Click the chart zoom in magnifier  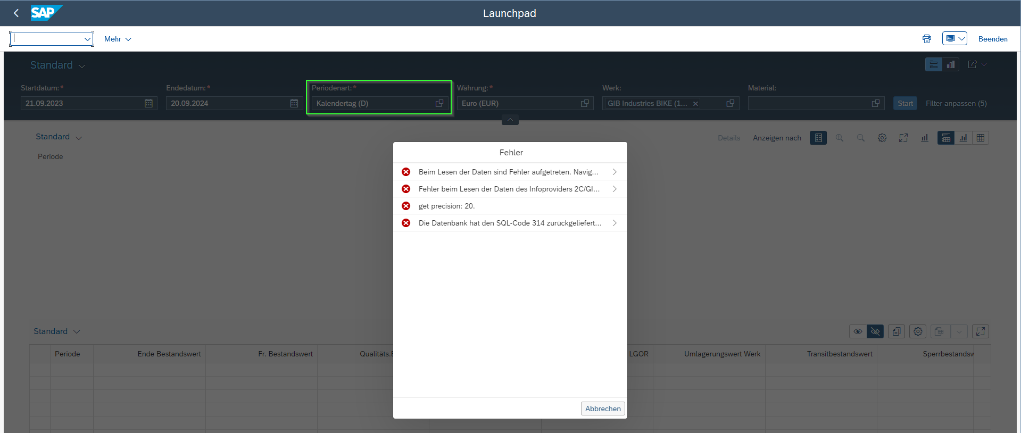pyautogui.click(x=840, y=138)
